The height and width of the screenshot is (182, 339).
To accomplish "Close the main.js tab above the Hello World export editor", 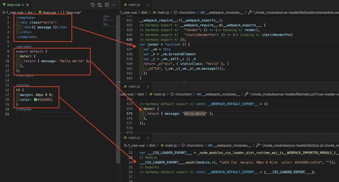I will tap(148, 86).
